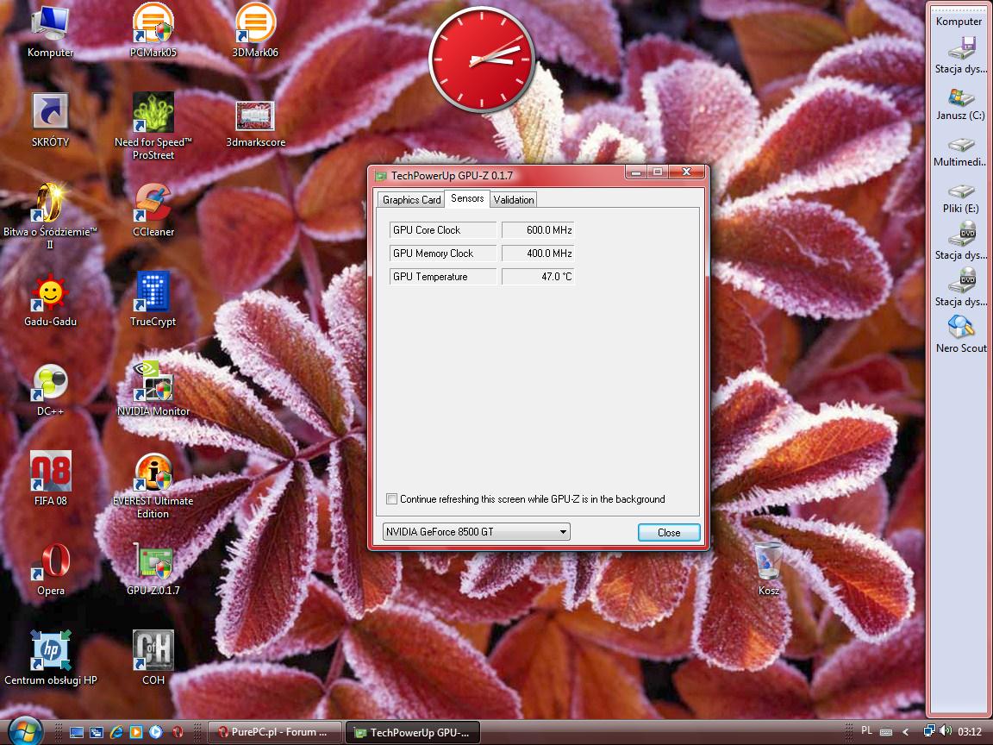Open GPU-Z.0.1.7 desktop icon

[153, 569]
